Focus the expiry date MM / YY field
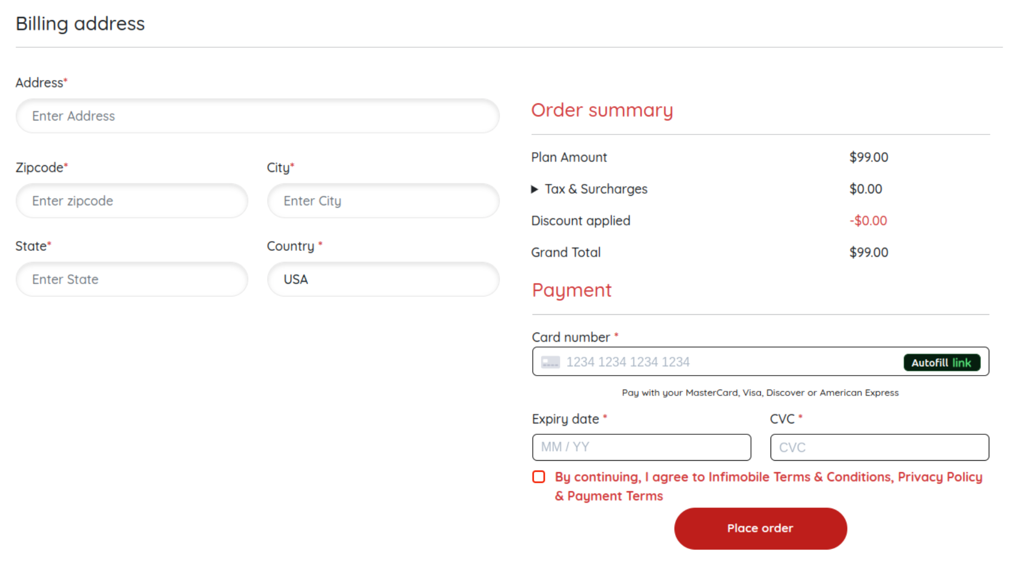Screen dimensions: 1019x561 coord(641,447)
